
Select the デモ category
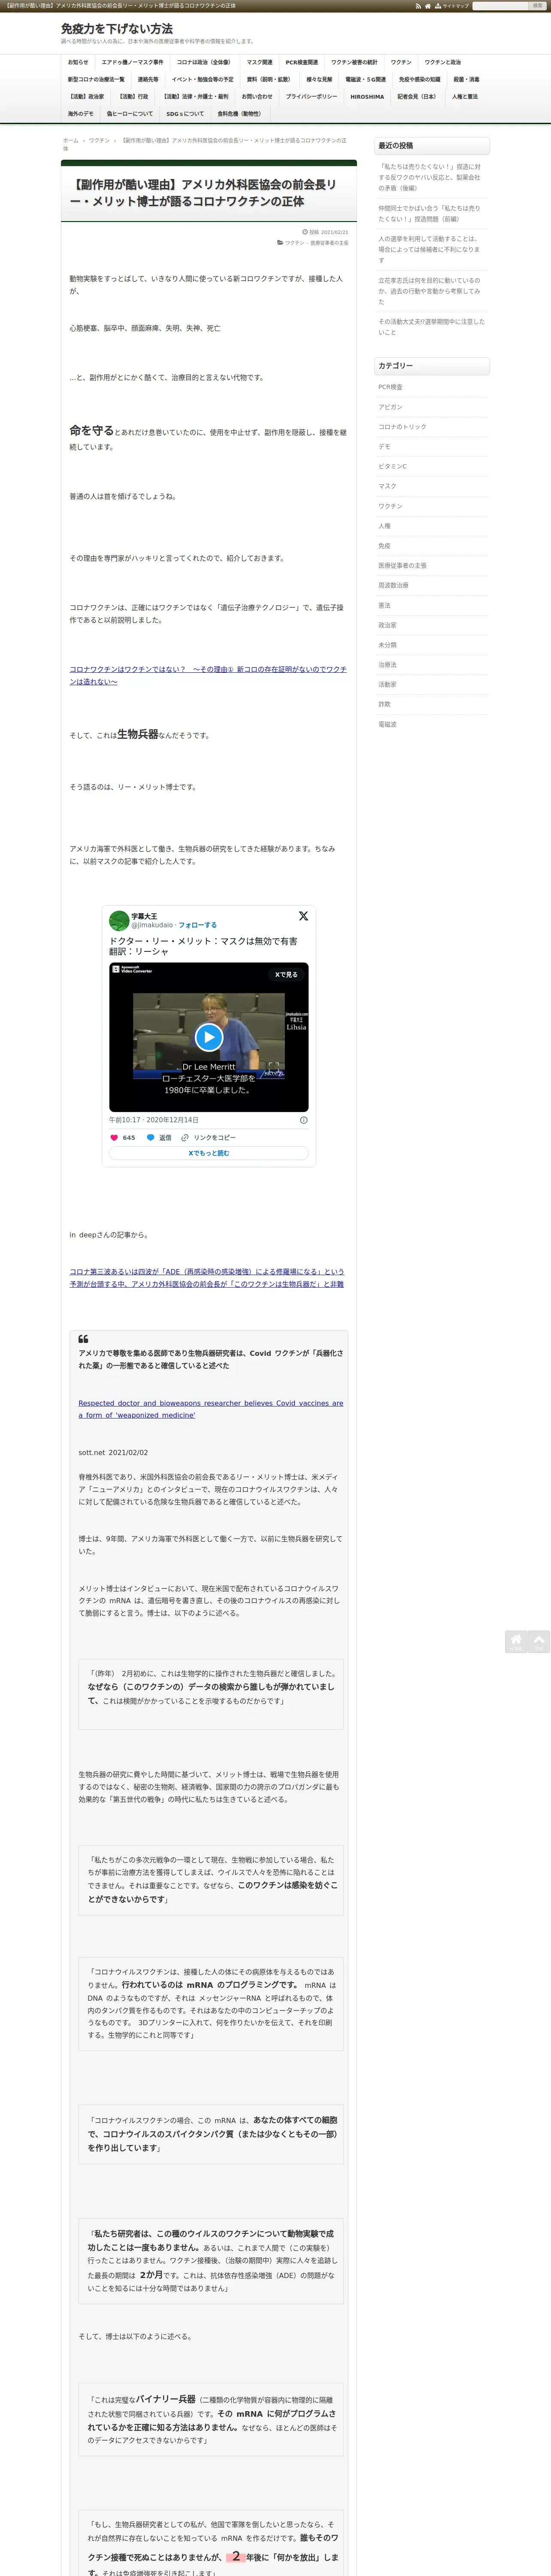[x=384, y=447]
